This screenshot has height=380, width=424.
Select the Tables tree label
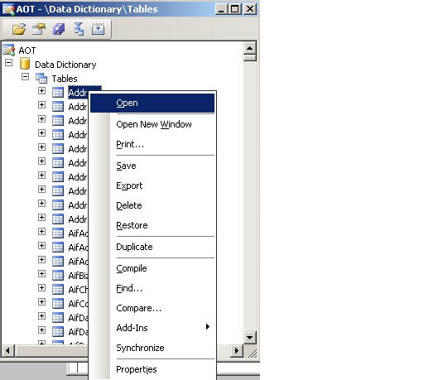(x=65, y=79)
